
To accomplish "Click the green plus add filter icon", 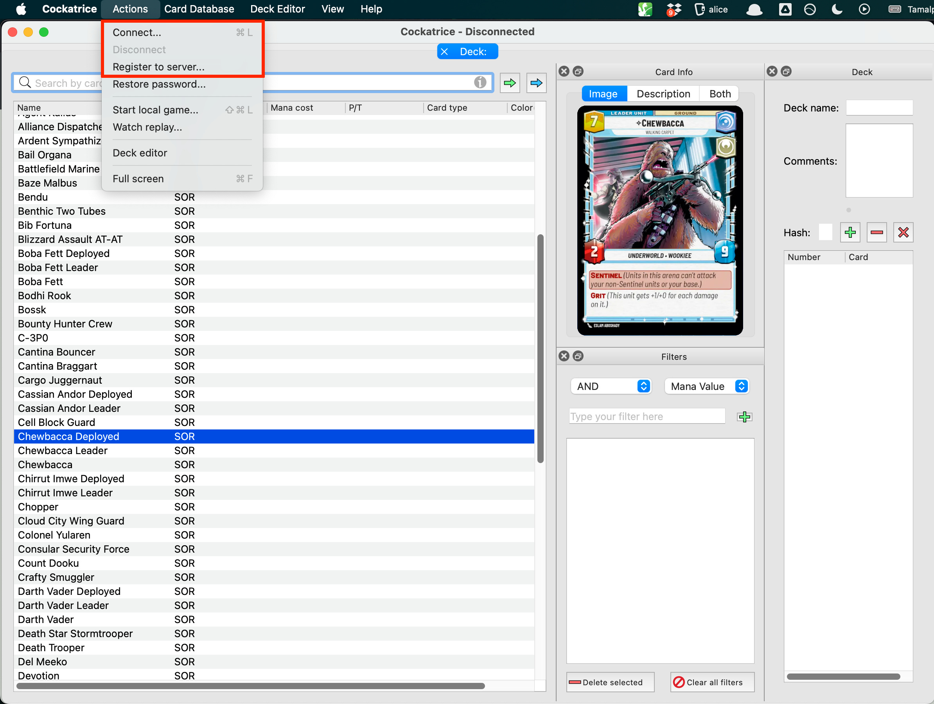I will [744, 417].
